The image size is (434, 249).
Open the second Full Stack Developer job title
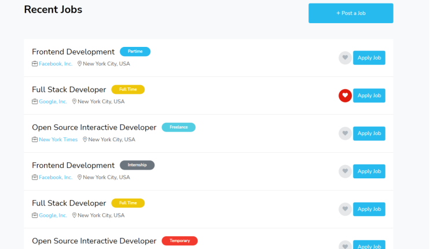point(69,203)
